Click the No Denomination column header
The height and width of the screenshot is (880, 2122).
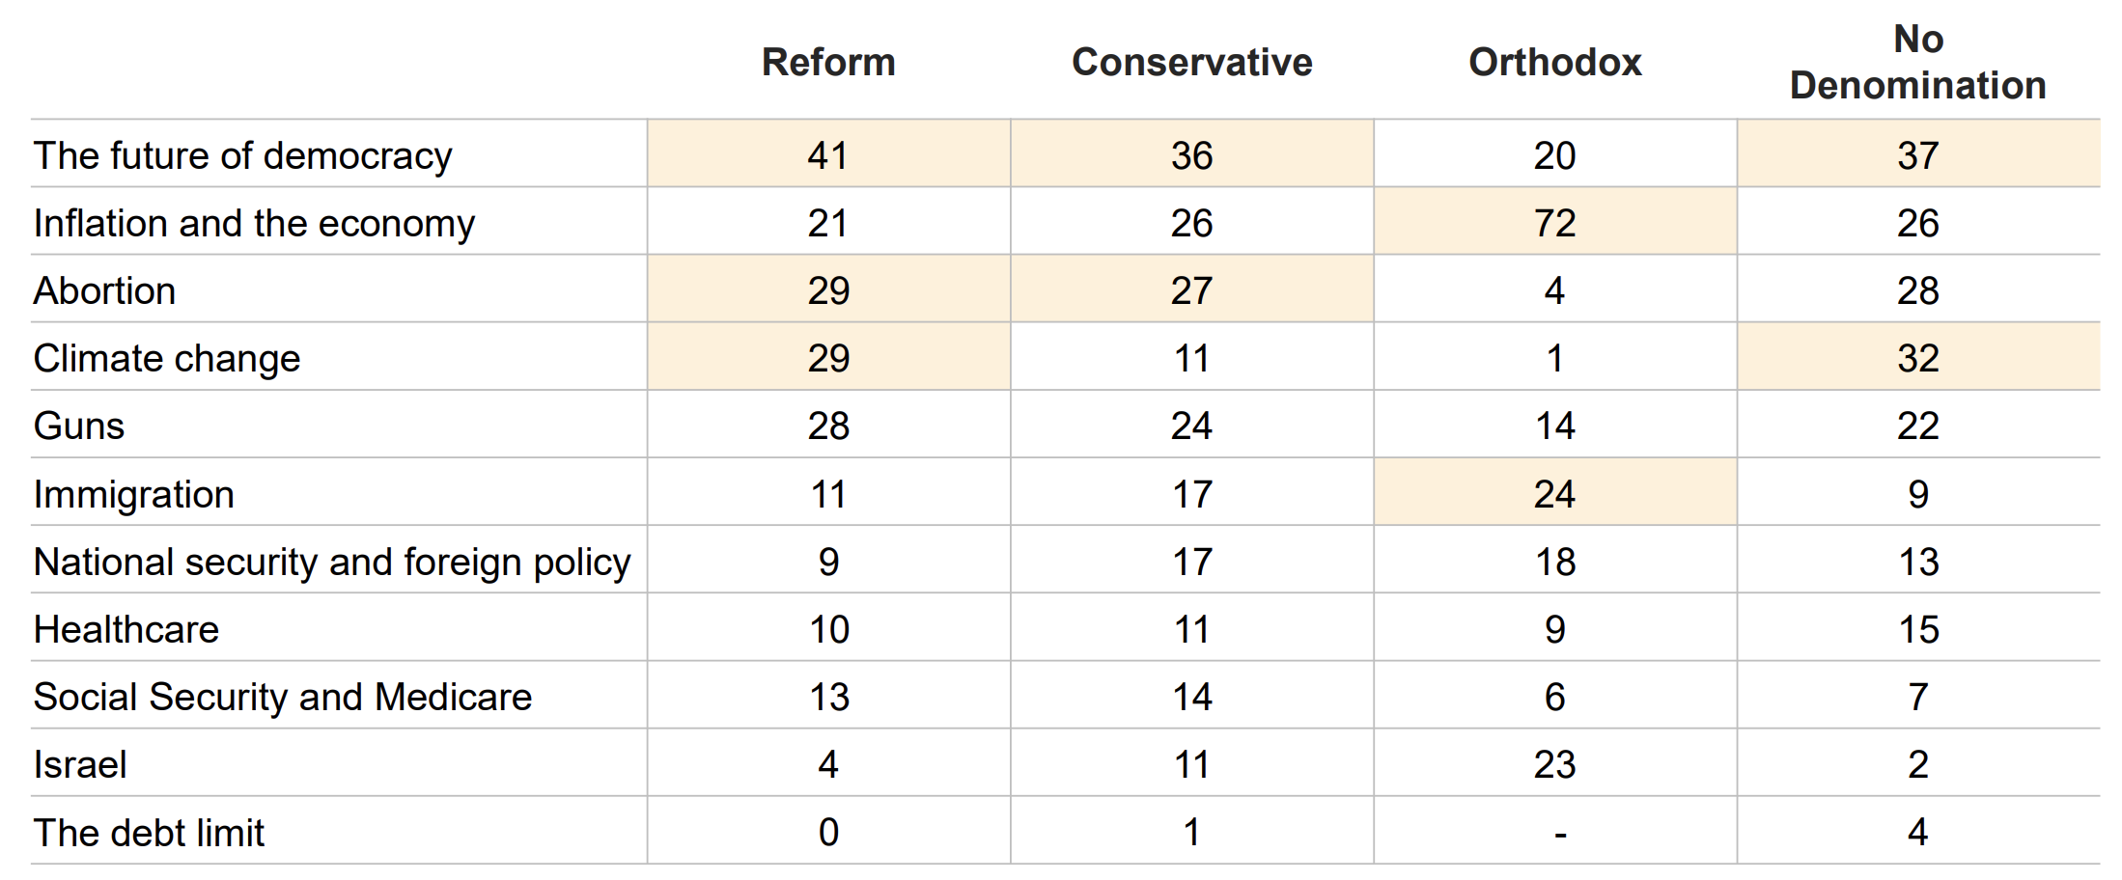1918,63
